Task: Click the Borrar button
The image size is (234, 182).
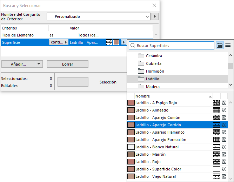Action: 68,64
